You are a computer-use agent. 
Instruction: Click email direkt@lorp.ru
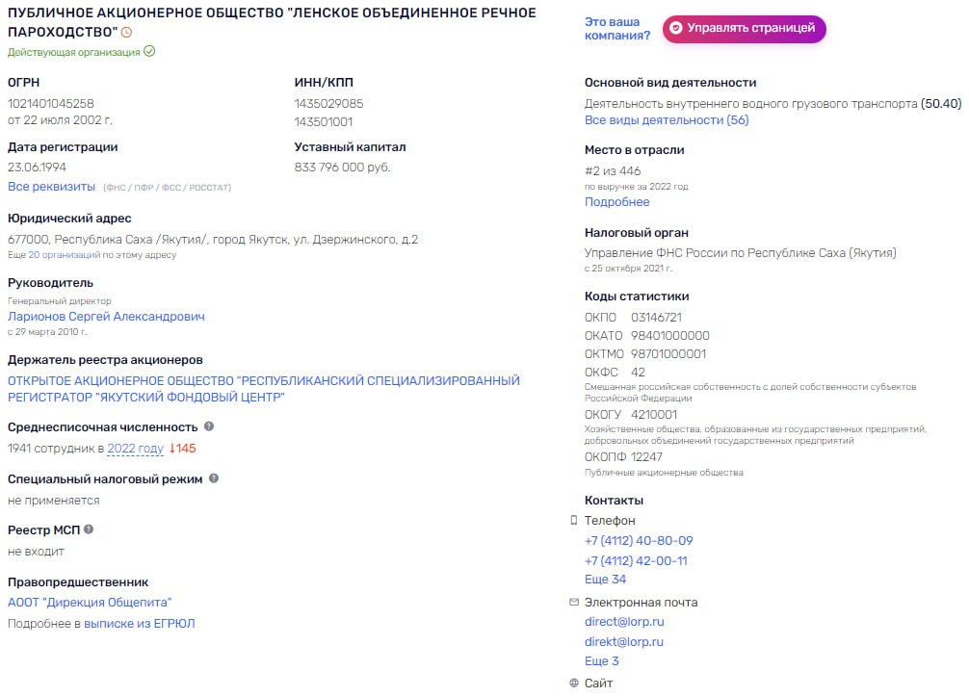pyautogui.click(x=623, y=642)
